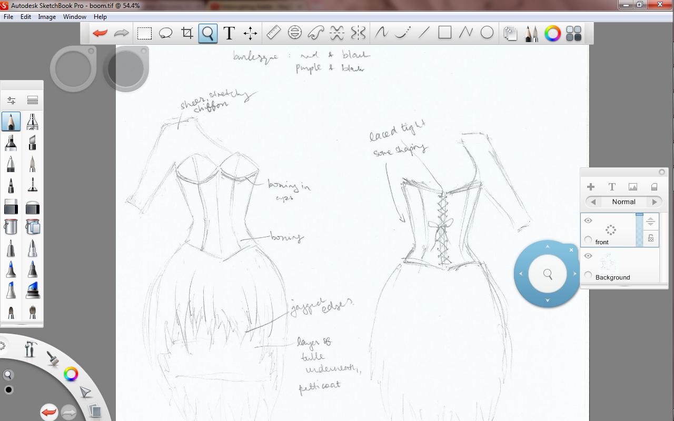Select the tapered Paintbrush in palette
674x421 pixels.
point(33,164)
